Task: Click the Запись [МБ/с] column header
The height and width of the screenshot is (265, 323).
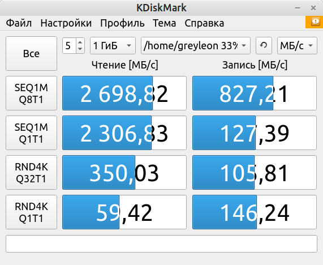Action: pyautogui.click(x=255, y=65)
